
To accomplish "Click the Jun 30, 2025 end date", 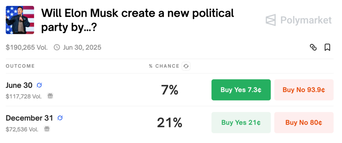I will [82, 47].
